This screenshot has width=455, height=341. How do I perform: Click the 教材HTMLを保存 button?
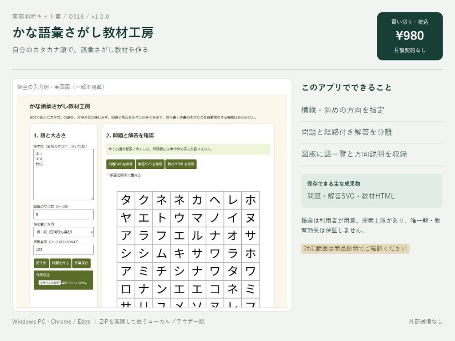[x=181, y=164]
